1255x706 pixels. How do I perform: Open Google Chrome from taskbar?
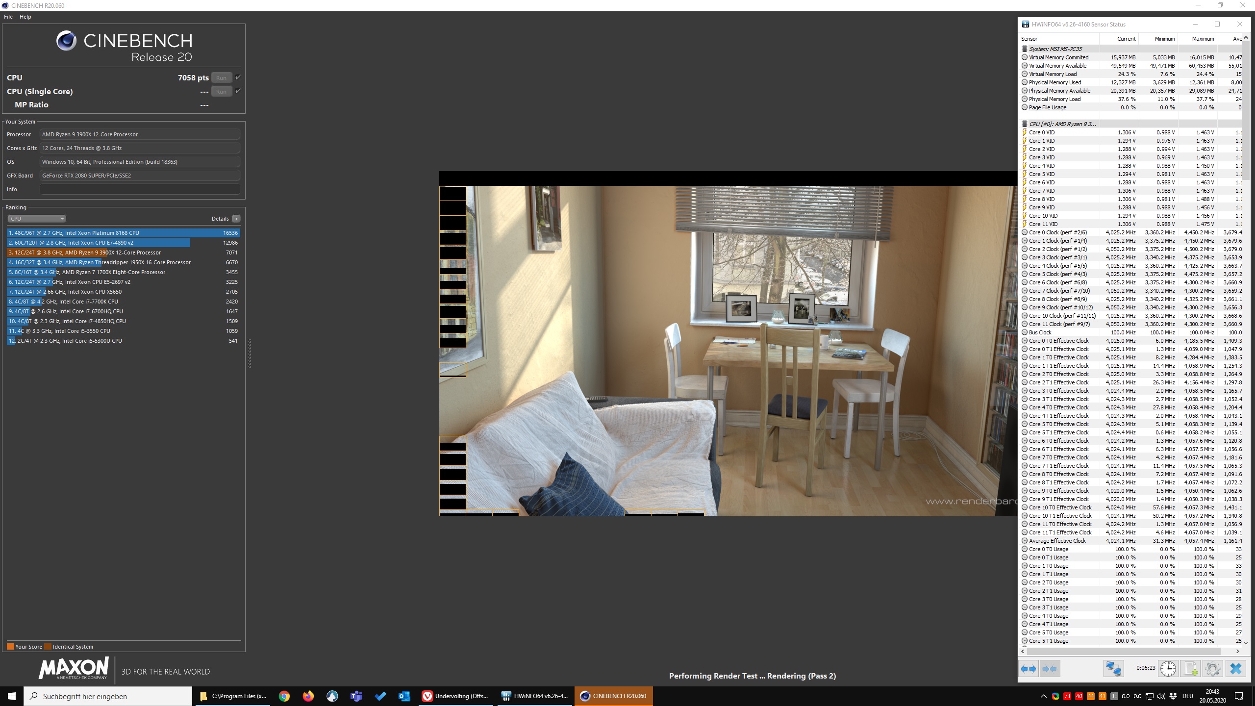(x=284, y=696)
